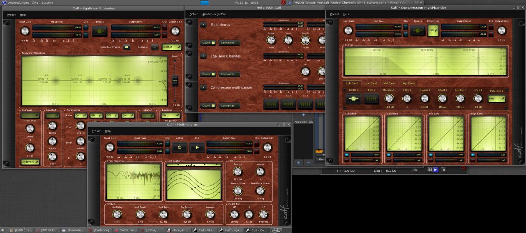The height and width of the screenshot is (233, 526).
Task: Open the Preset menu in the equalizer window
Action: [x=11, y=15]
